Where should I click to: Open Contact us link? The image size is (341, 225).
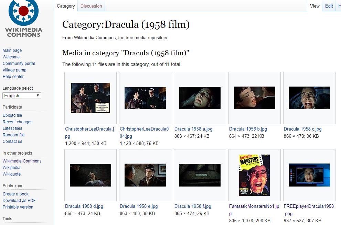(12, 142)
